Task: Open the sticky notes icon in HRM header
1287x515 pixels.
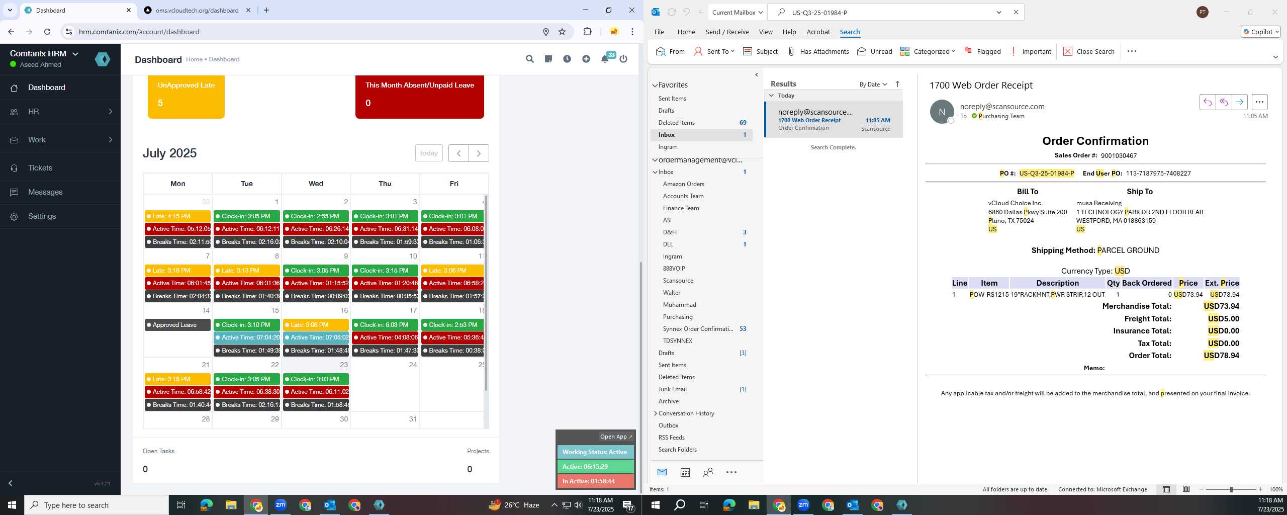Action: (x=548, y=59)
